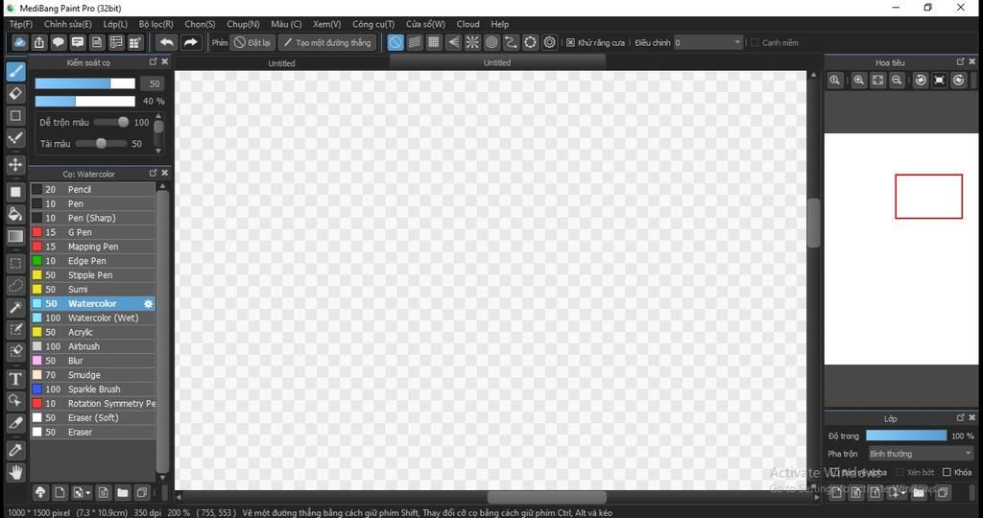The image size is (983, 518).
Task: Open Watercolor brush settings gear
Action: [148, 304]
